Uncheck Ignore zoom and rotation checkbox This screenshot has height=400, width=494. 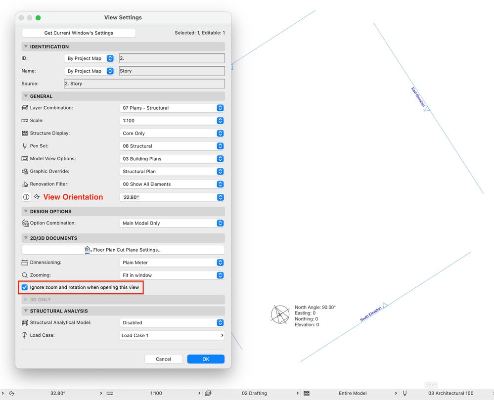pyautogui.click(x=25, y=287)
